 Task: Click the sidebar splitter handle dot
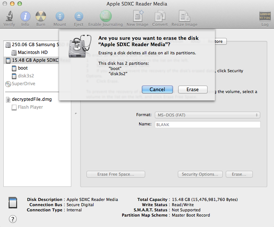[x=76, y=113]
